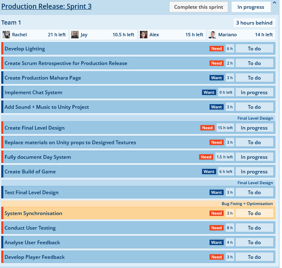Open the Develop Lighting task
This screenshot has height=268, width=282.
click(x=25, y=49)
